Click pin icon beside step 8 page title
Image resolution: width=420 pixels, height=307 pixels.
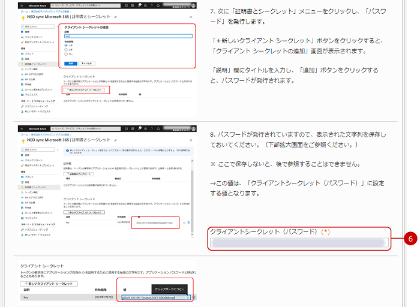pos(115,140)
